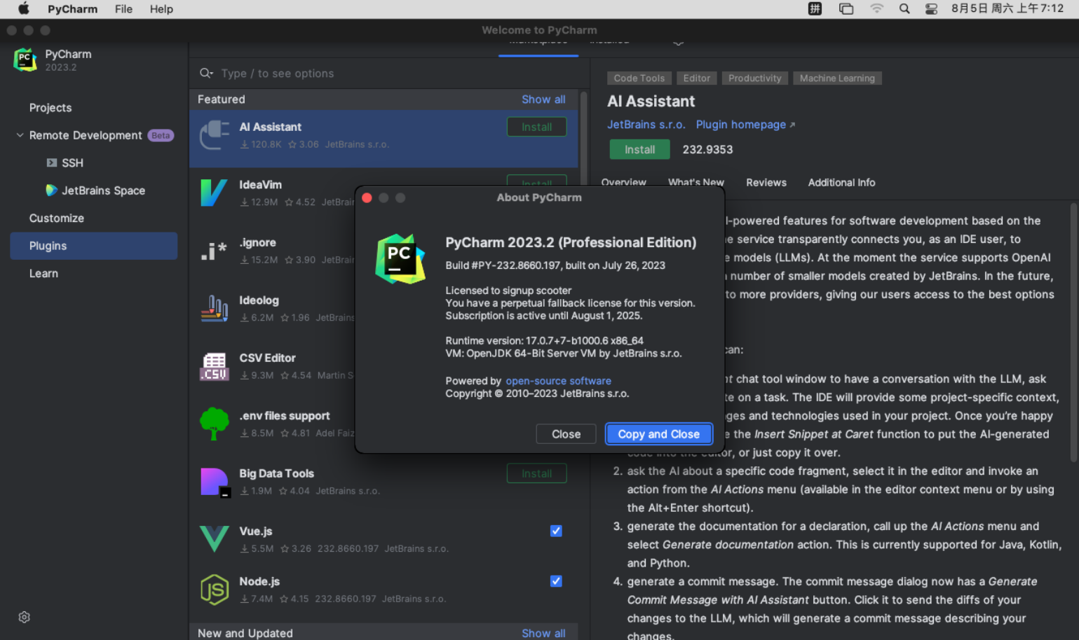This screenshot has width=1079, height=640.
Task: Switch to the Reviews tab
Action: click(x=766, y=182)
